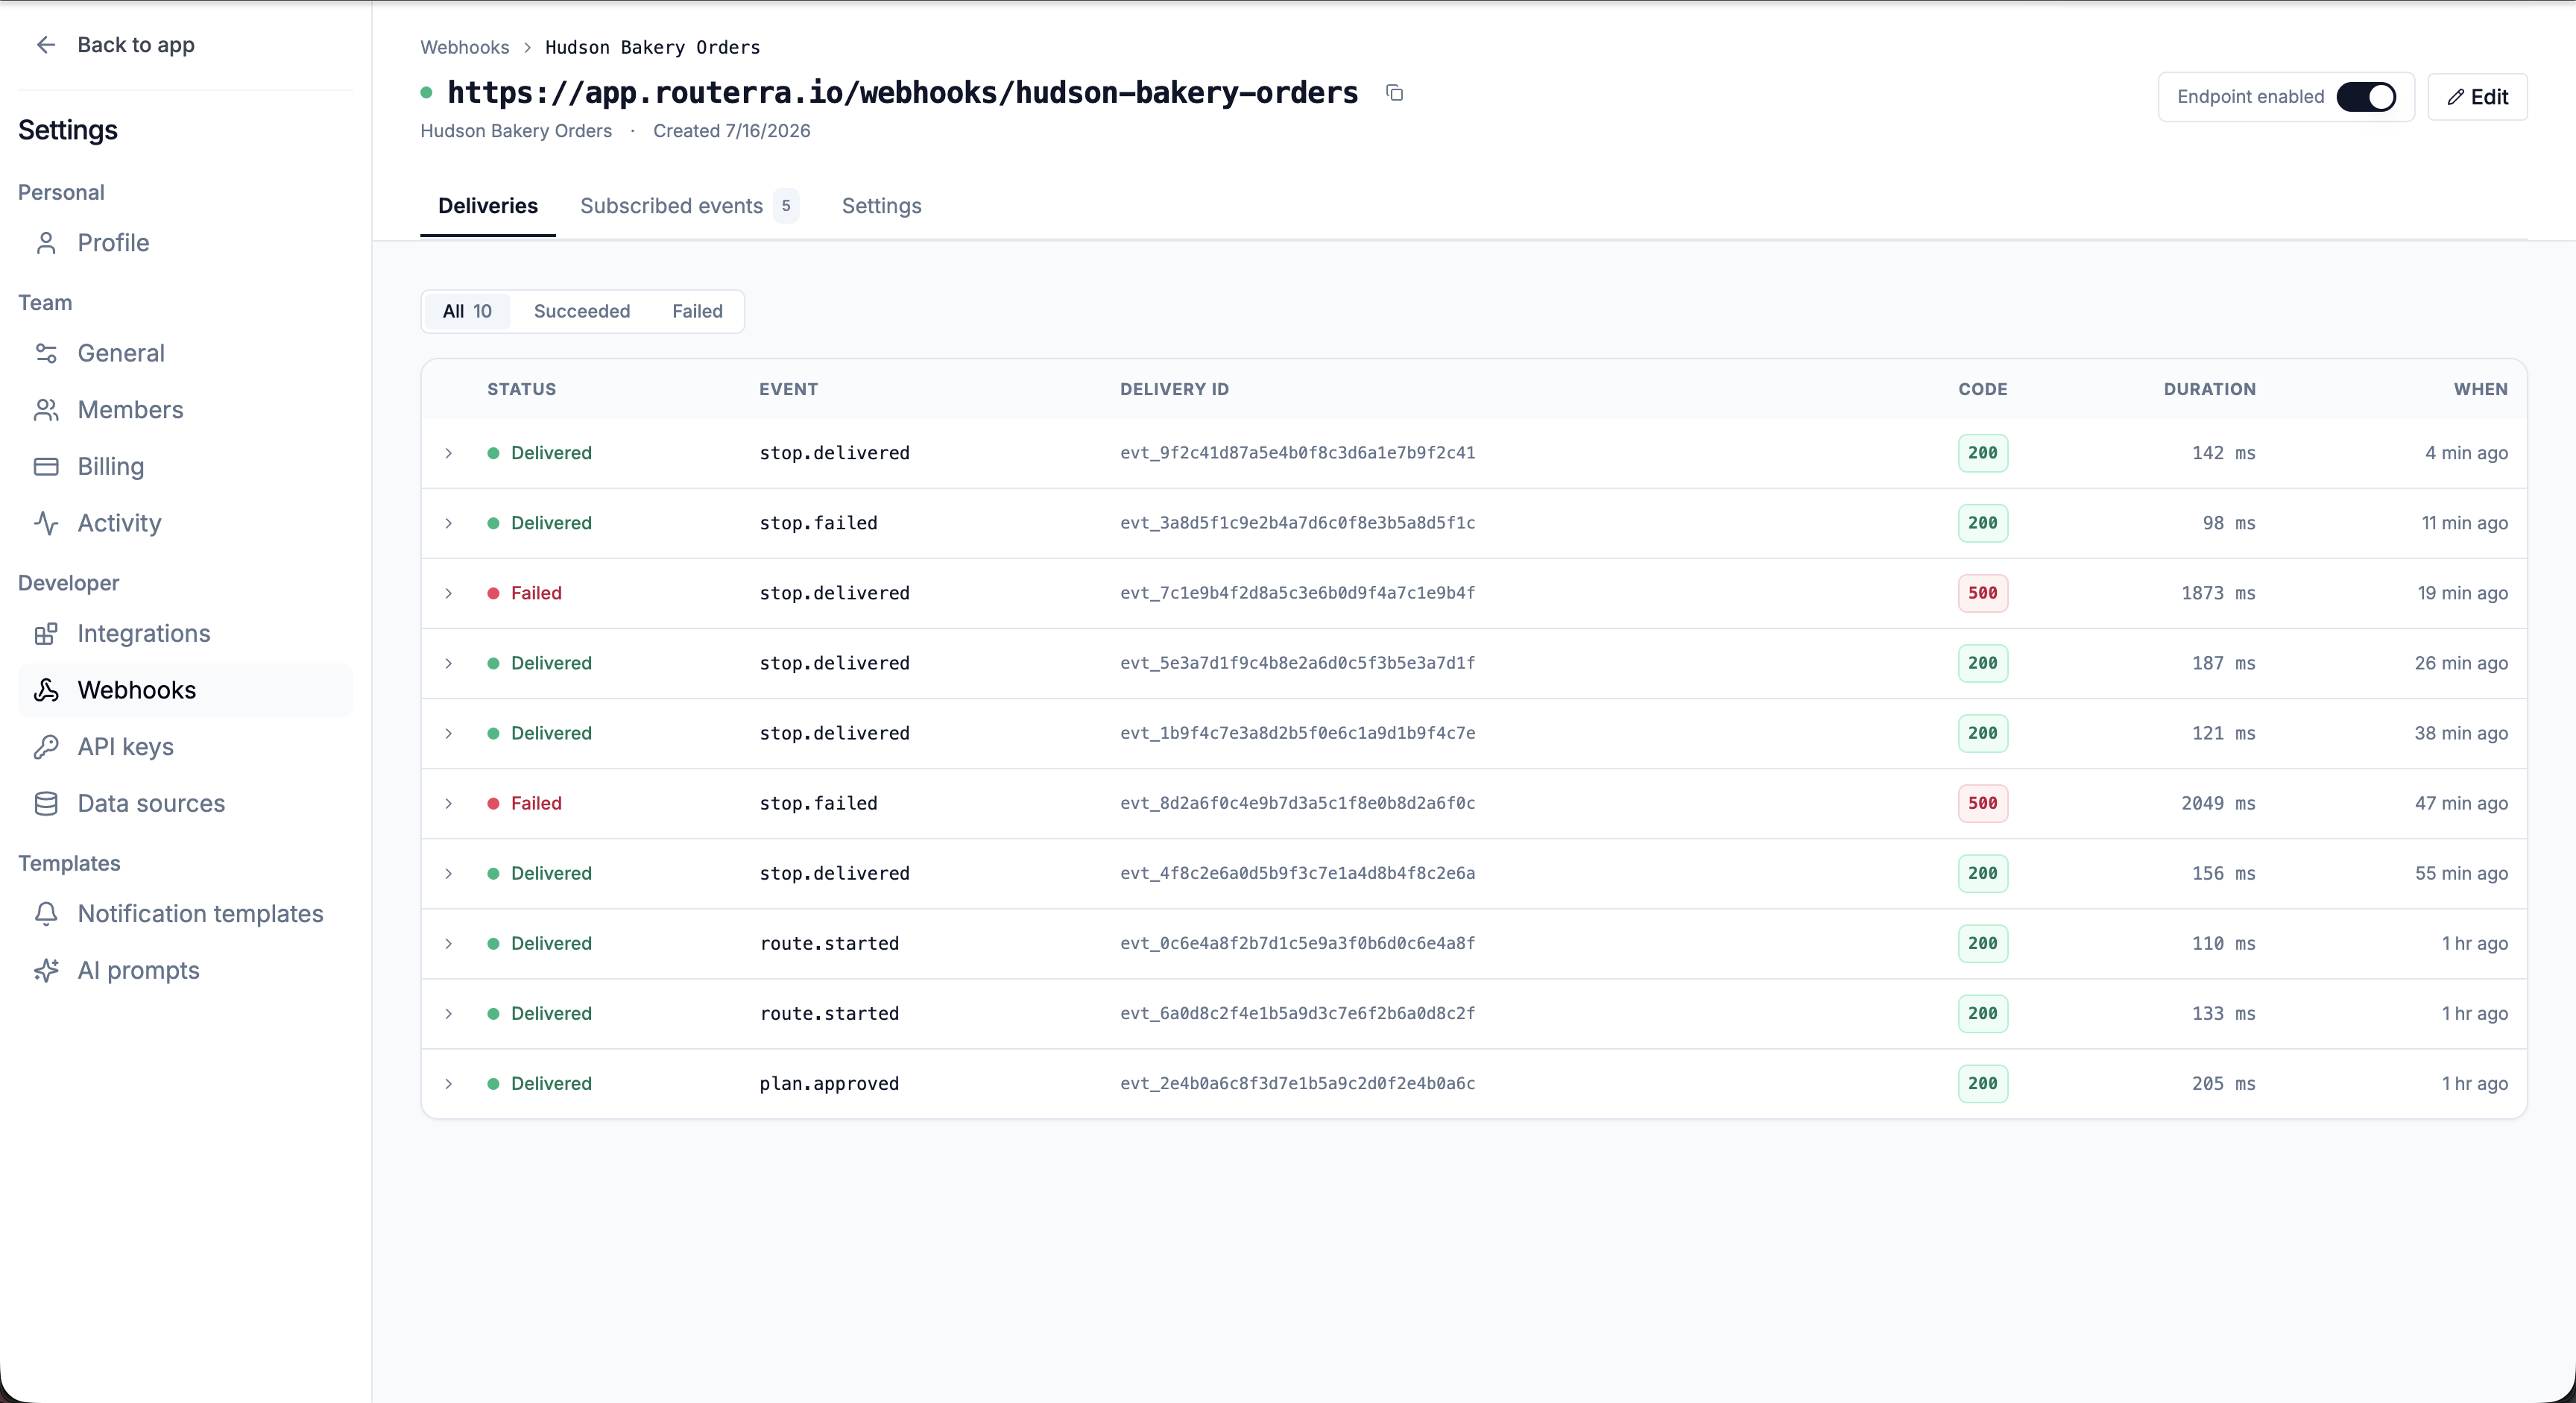
Task: Open Profile settings page
Action: [185, 243]
